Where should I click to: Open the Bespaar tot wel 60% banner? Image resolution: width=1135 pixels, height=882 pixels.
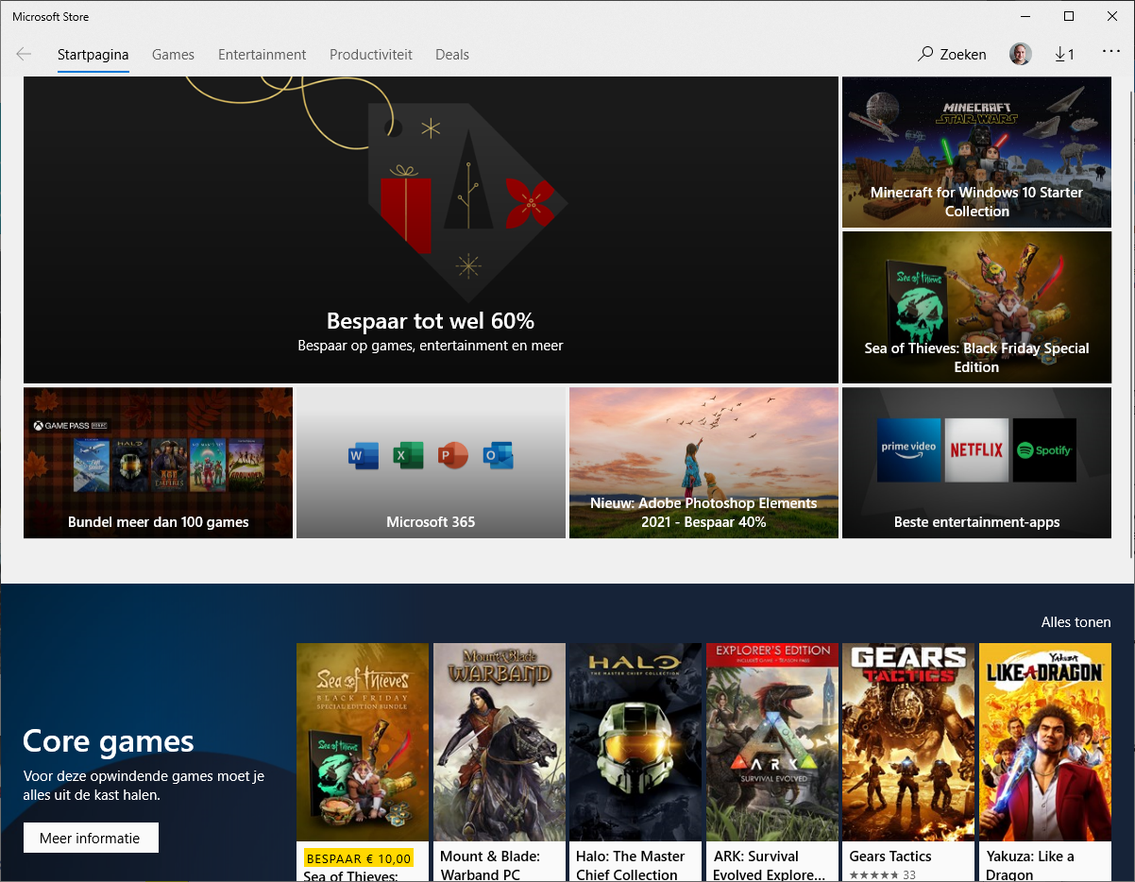[x=431, y=229]
